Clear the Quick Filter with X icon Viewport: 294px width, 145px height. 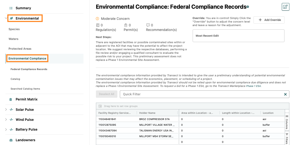[x=285, y=94]
